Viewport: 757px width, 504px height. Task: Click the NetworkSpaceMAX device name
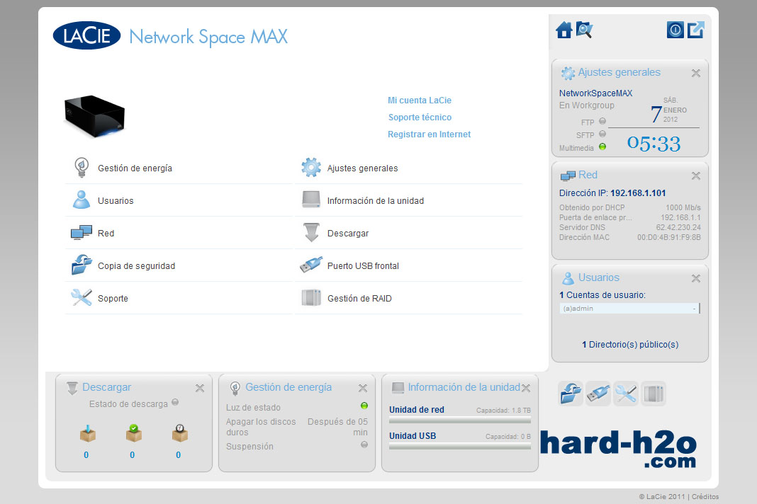(595, 93)
